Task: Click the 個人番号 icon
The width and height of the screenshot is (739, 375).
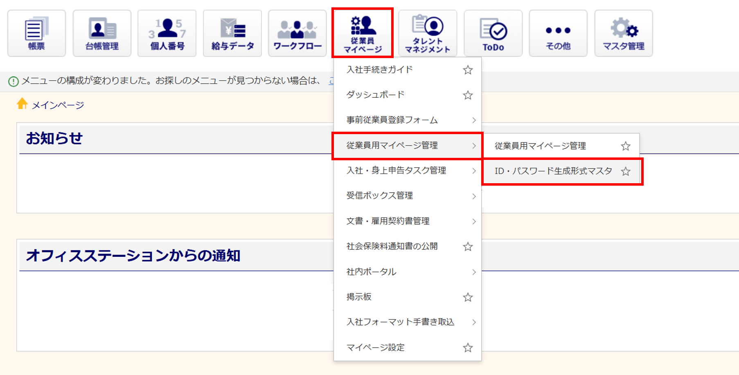Action: coord(167,33)
